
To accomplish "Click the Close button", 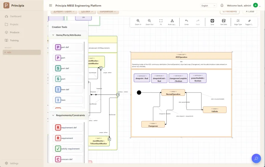I will click(250, 11).
